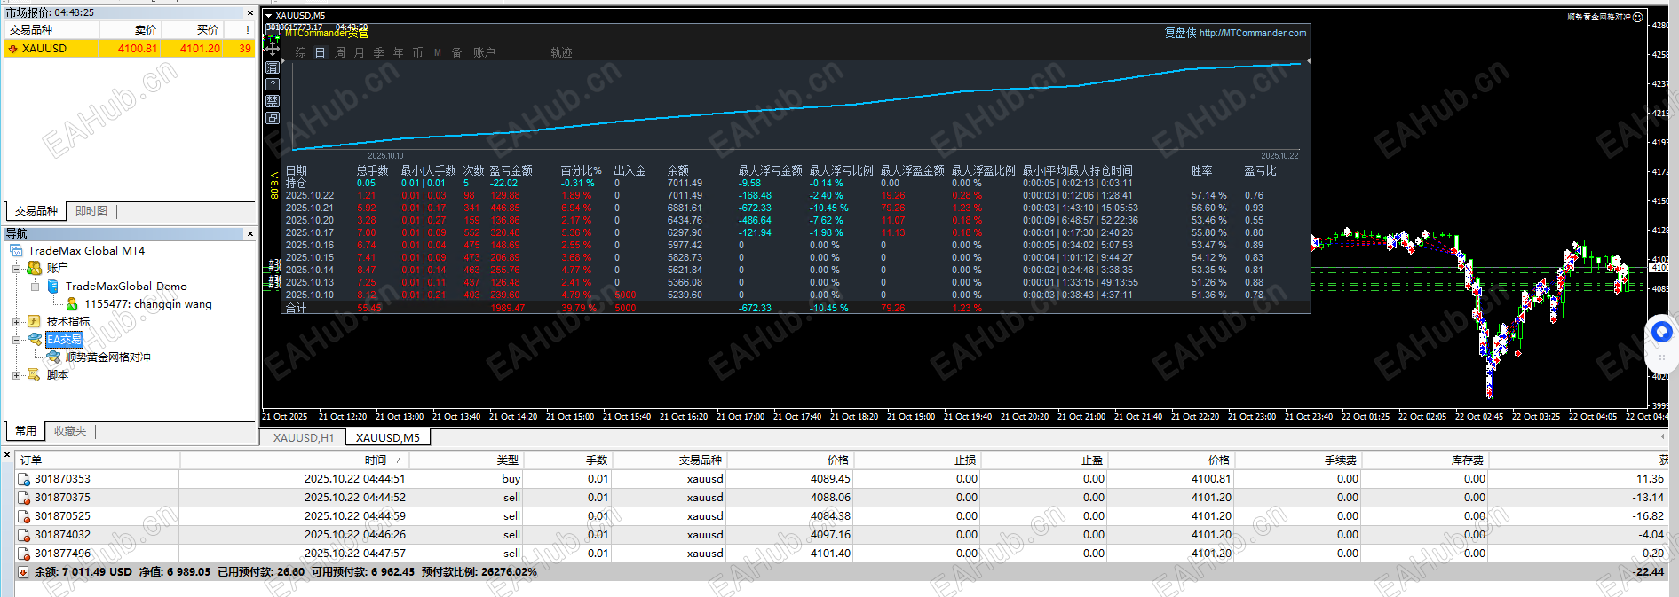1679x597 pixels.
Task: Click the 技术指标 indicator icon
Action: click(x=35, y=321)
